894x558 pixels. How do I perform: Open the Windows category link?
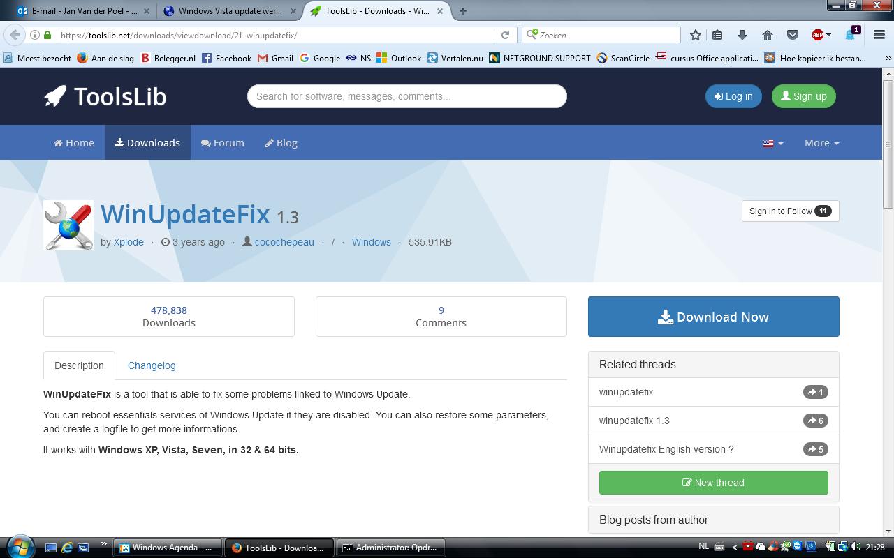point(371,242)
